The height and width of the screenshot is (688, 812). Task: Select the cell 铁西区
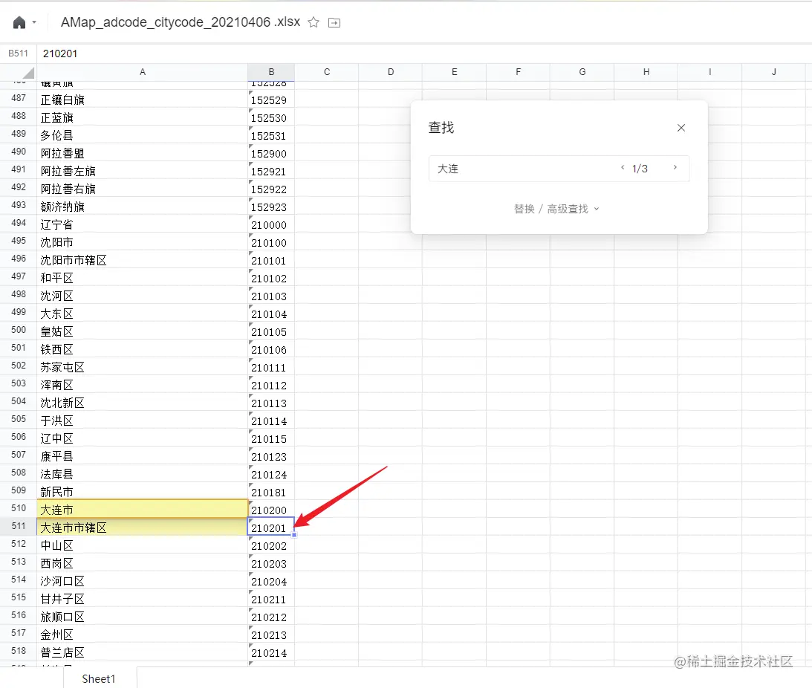pyautogui.click(x=143, y=349)
